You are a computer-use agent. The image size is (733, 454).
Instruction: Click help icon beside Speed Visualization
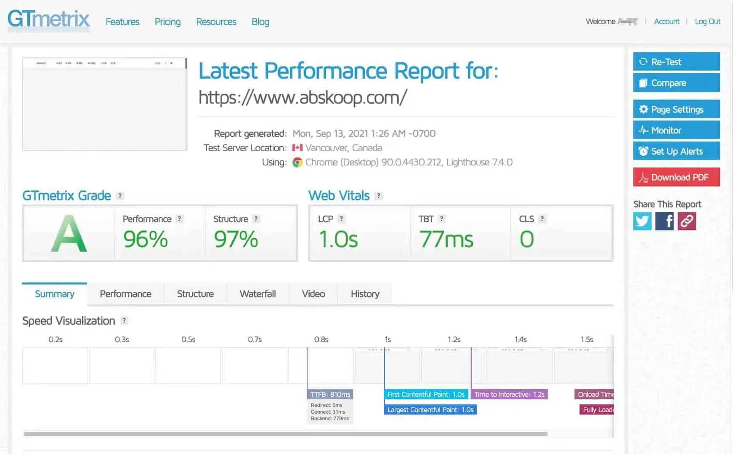pos(124,320)
